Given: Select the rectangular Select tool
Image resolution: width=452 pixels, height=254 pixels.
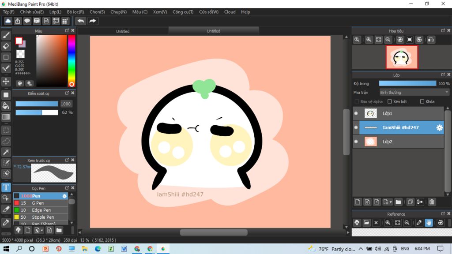Looking at the screenshot, I should click(x=6, y=130).
